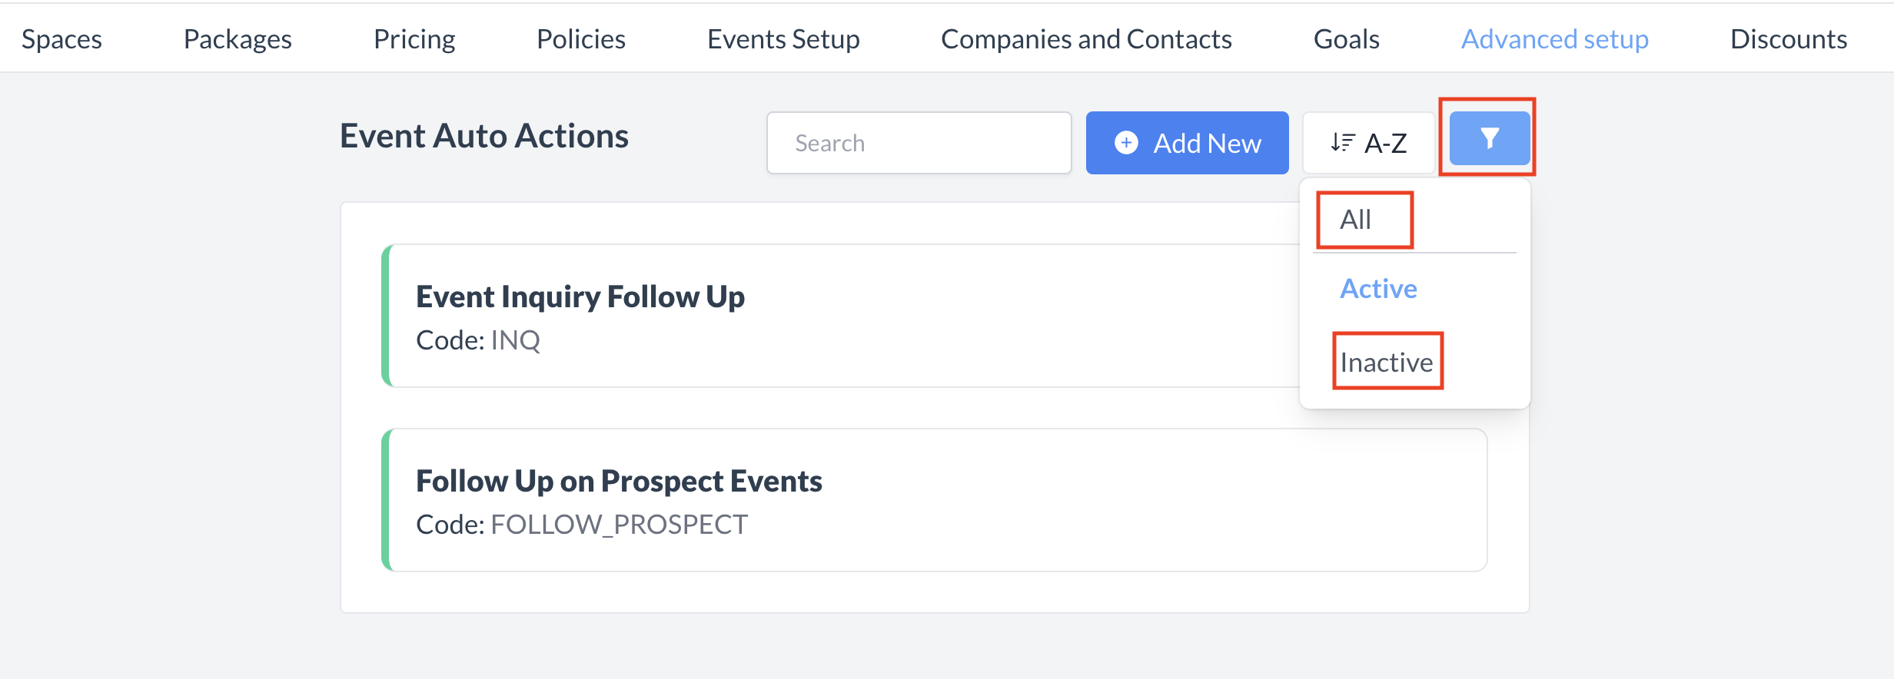The width and height of the screenshot is (1894, 679).
Task: Click the Event Auto Actions heading
Action: click(x=483, y=135)
